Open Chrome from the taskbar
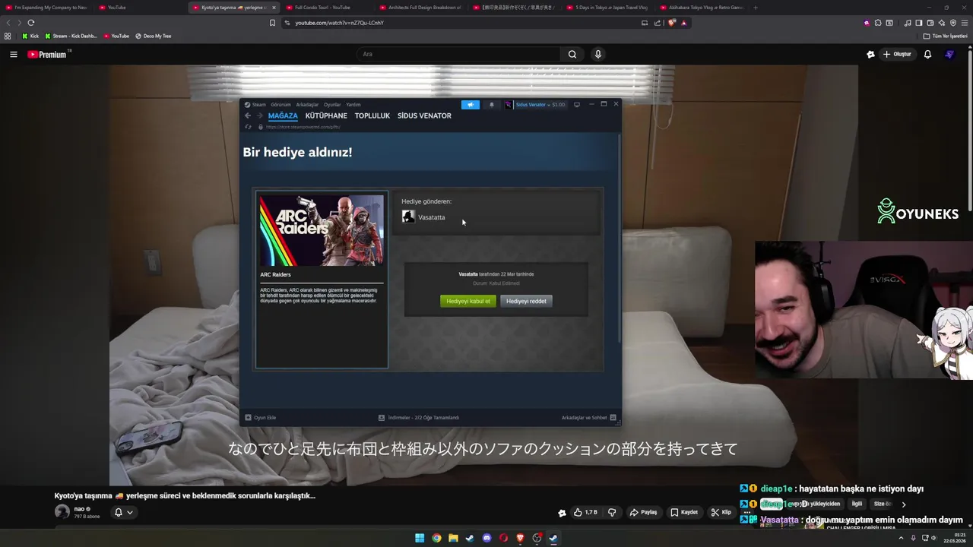 tap(436, 538)
